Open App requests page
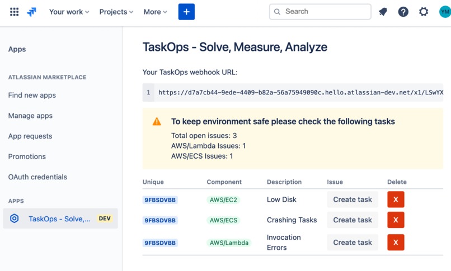Image resolution: width=451 pixels, height=271 pixels. click(30, 136)
